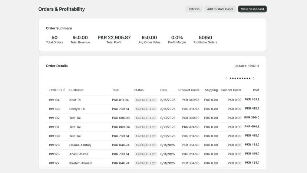Viewport: 307px width, 173px height.
Task: Click the Refresh button
Action: click(194, 9)
